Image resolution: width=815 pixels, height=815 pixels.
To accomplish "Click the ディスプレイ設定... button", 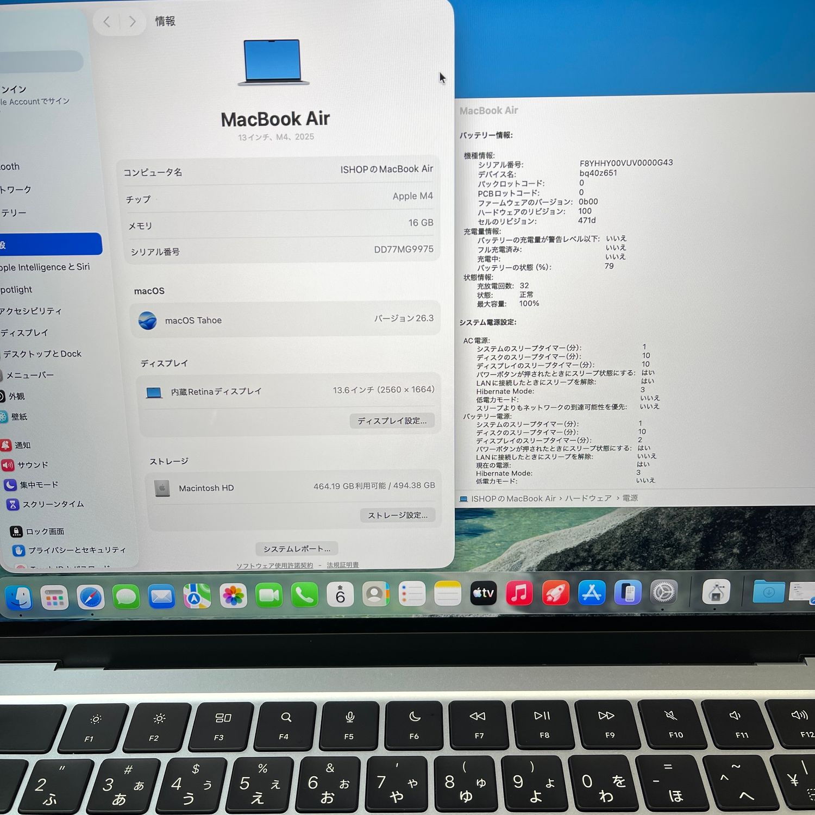I will click(392, 421).
